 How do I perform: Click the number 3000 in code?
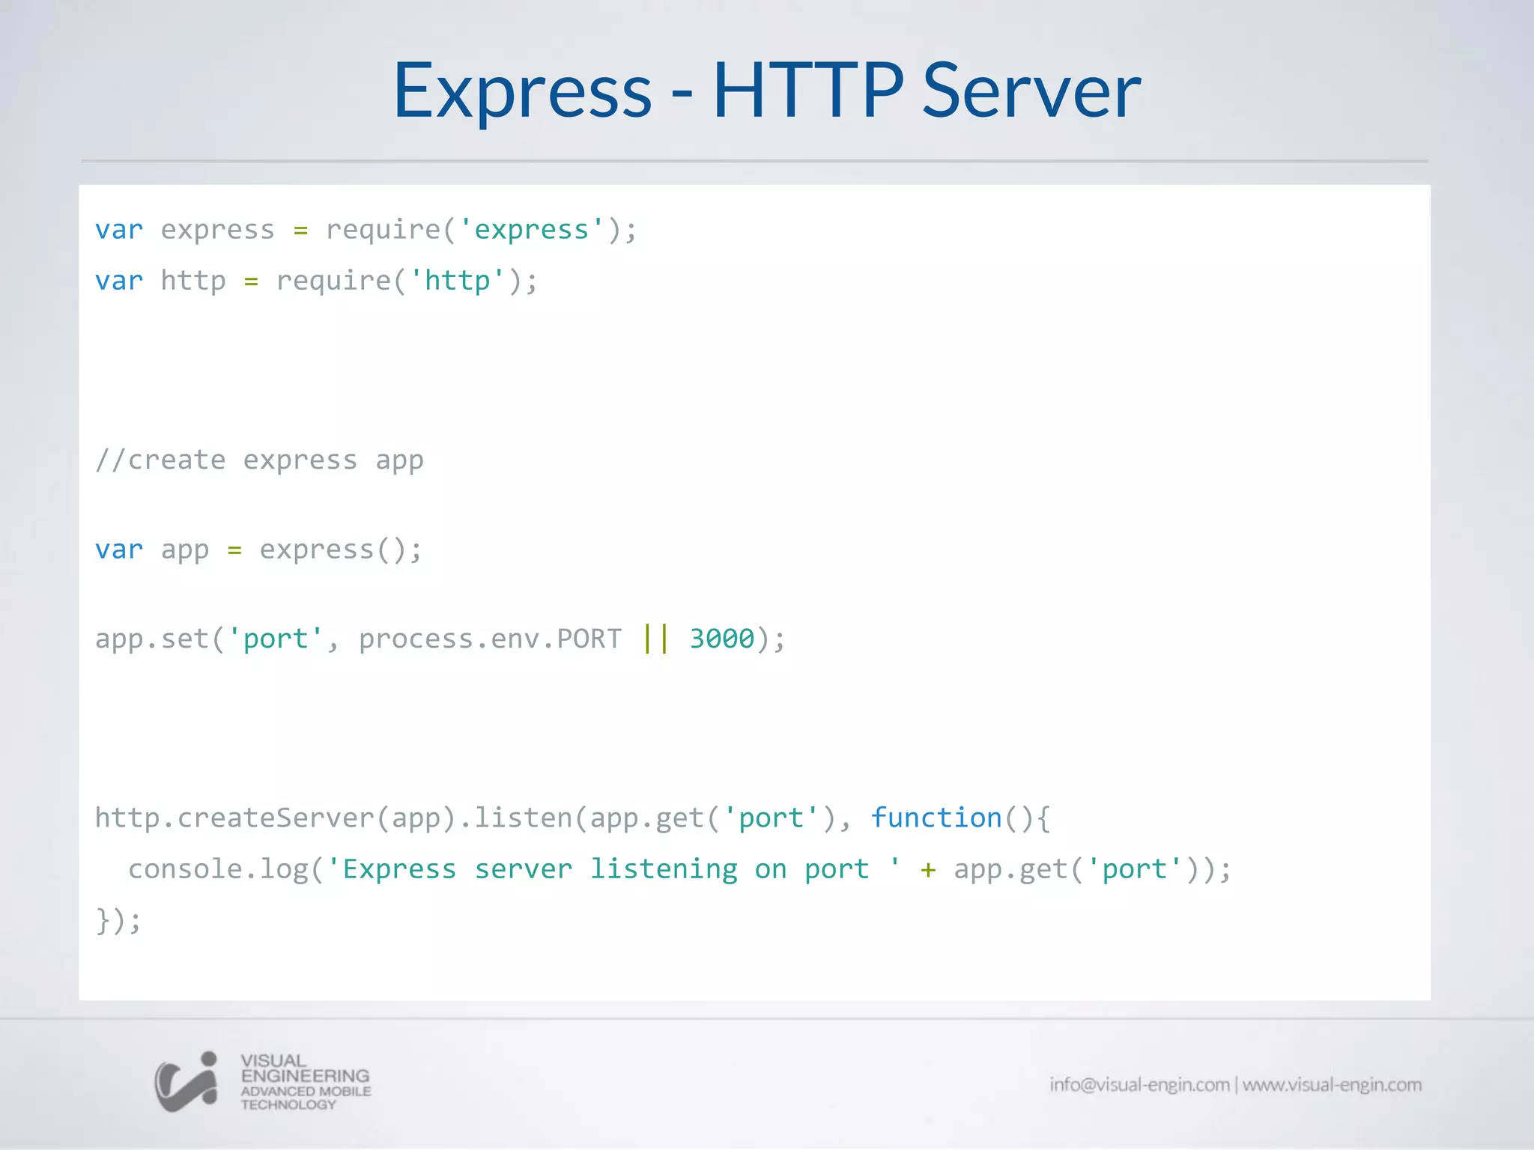coord(721,639)
